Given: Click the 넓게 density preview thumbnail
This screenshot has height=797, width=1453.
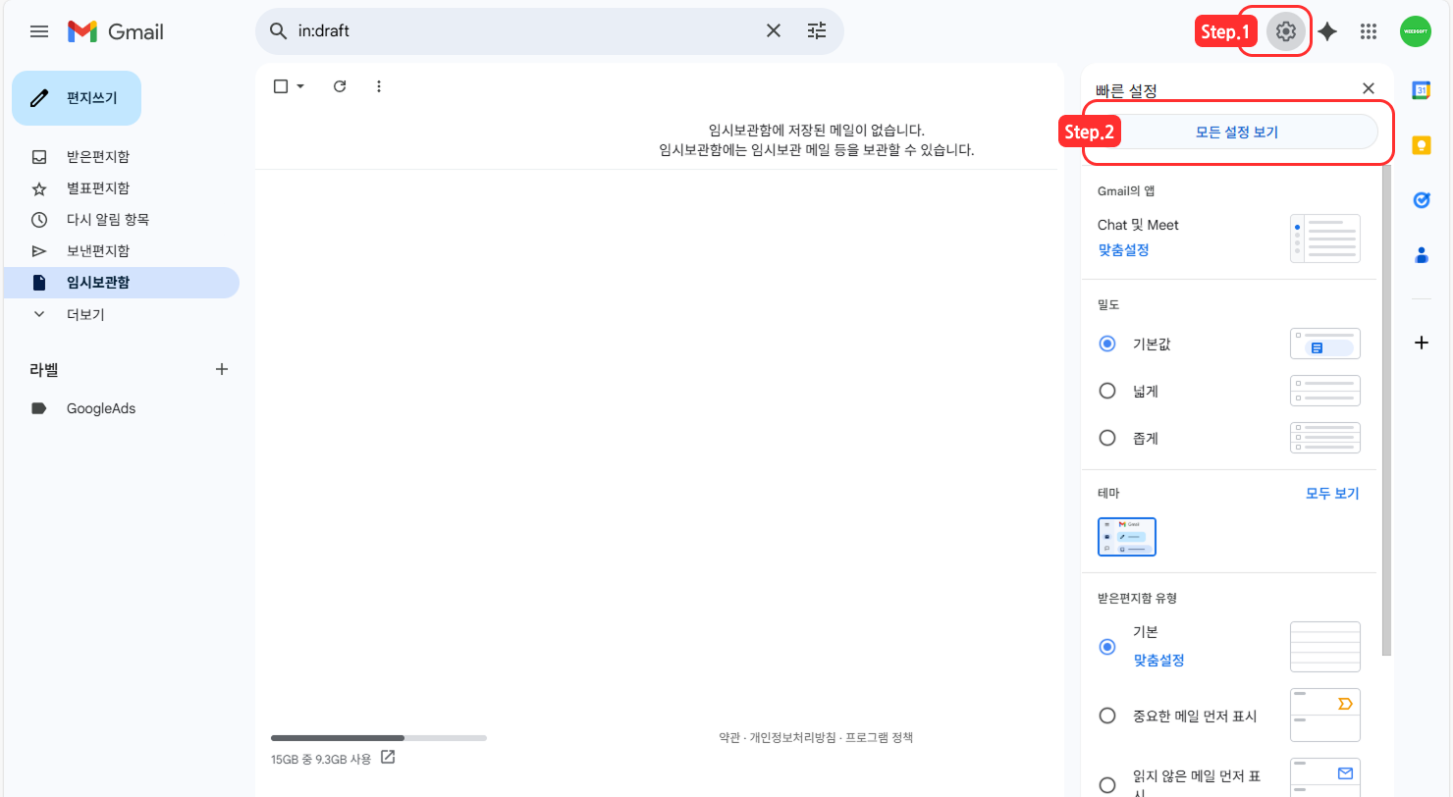Looking at the screenshot, I should [x=1325, y=391].
